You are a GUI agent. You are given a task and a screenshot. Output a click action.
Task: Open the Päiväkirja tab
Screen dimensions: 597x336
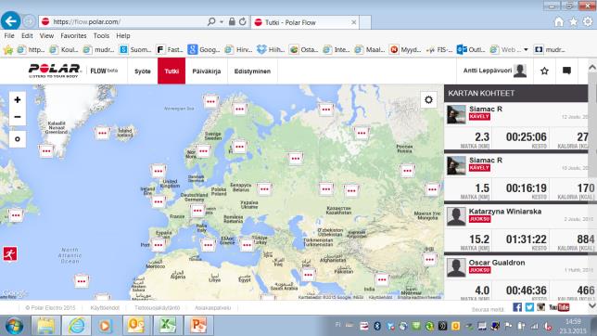pyautogui.click(x=207, y=71)
